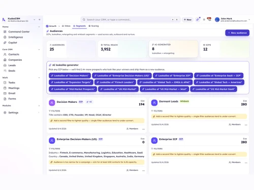The width and height of the screenshot is (254, 190).
Task: Click the KudosCRM logo
Action: 4,20
